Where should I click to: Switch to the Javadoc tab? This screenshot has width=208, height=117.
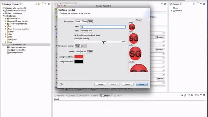tap(71, 96)
